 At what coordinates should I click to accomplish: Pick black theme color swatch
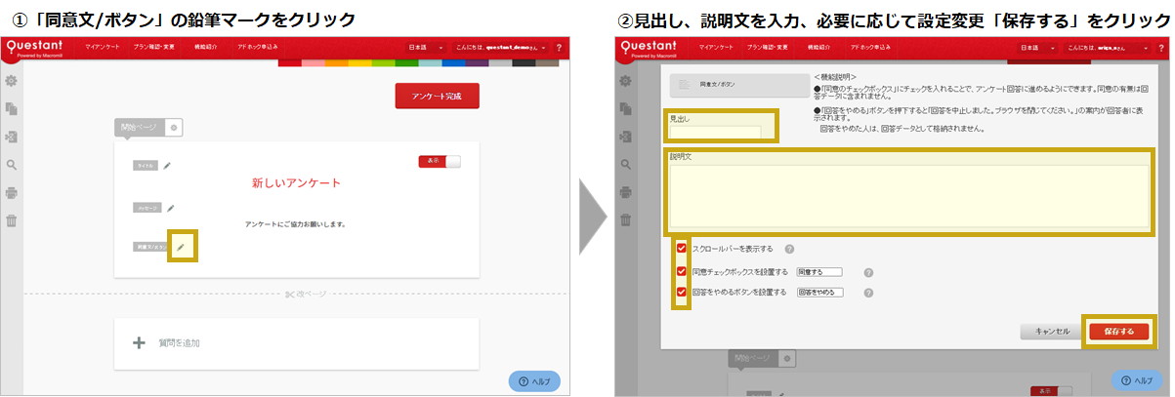pos(524,63)
